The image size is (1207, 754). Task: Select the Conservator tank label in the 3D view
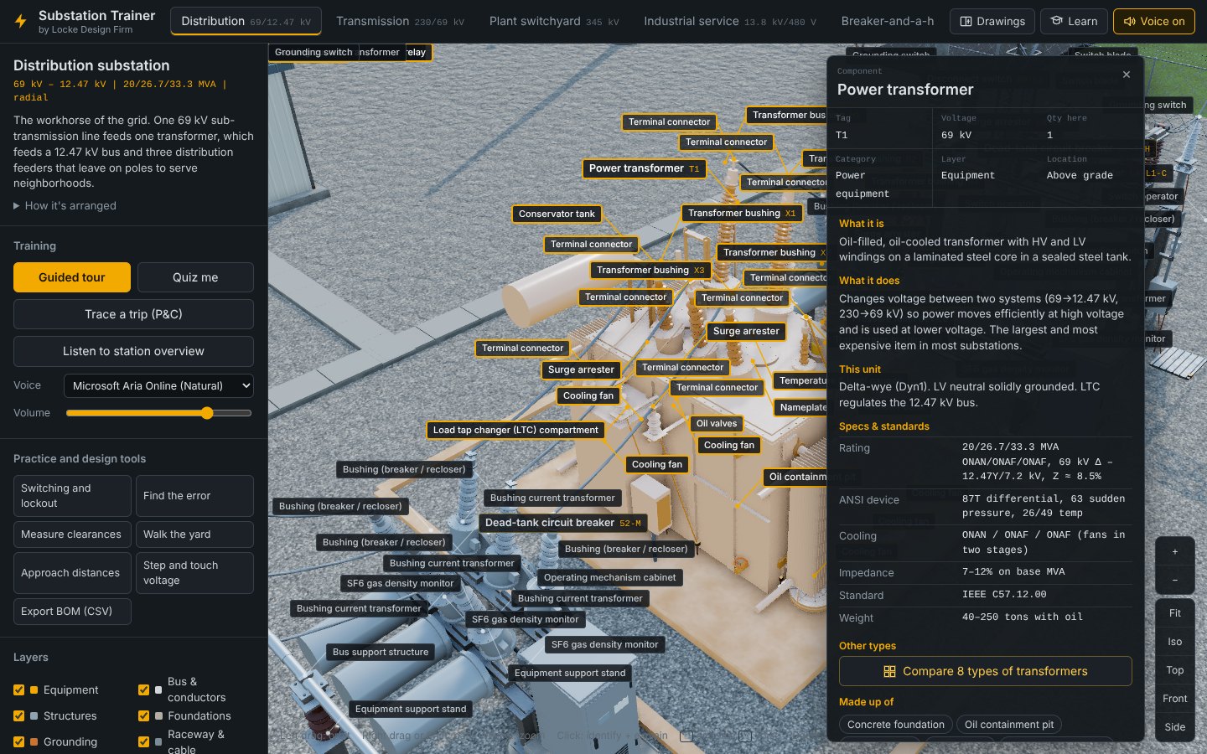557,214
